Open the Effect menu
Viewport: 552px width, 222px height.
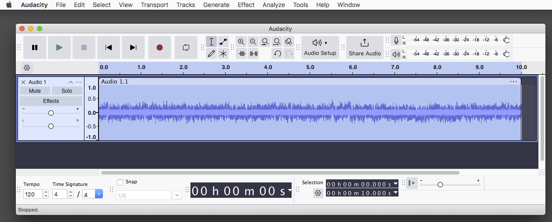pos(246,5)
